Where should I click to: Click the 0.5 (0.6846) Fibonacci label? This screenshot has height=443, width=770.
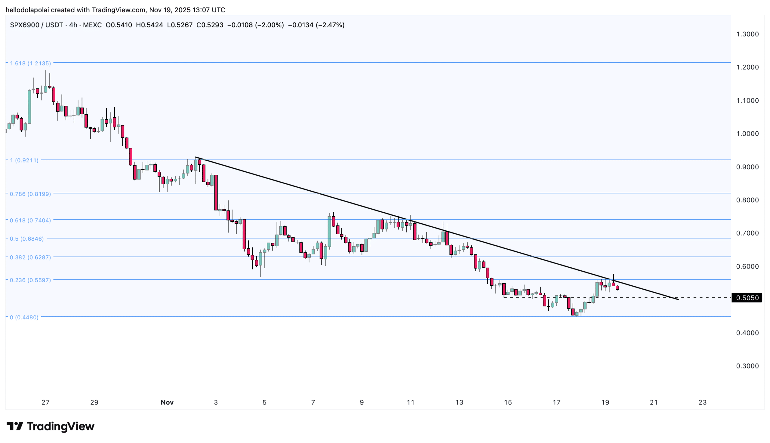tap(26, 239)
